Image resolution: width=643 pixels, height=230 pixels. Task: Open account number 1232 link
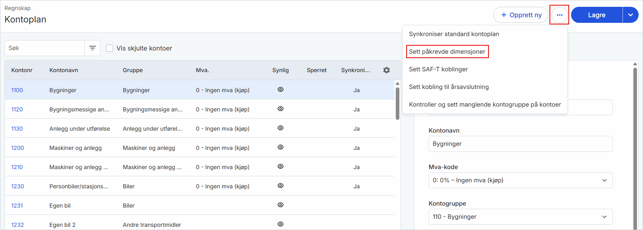coord(18,225)
